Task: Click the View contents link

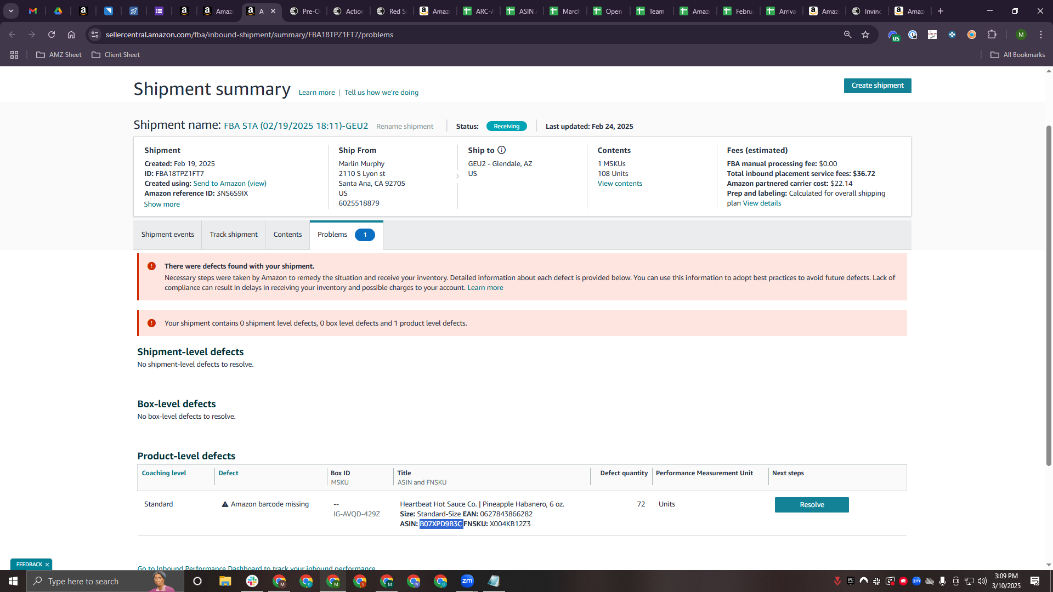Action: click(x=620, y=184)
